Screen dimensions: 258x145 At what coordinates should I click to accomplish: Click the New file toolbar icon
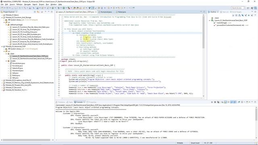(x=2, y=8)
